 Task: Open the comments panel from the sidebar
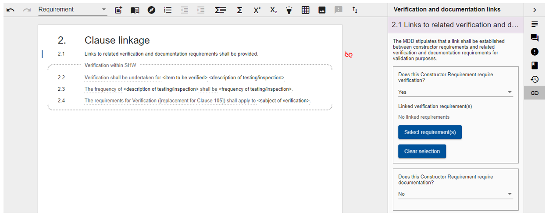click(535, 38)
